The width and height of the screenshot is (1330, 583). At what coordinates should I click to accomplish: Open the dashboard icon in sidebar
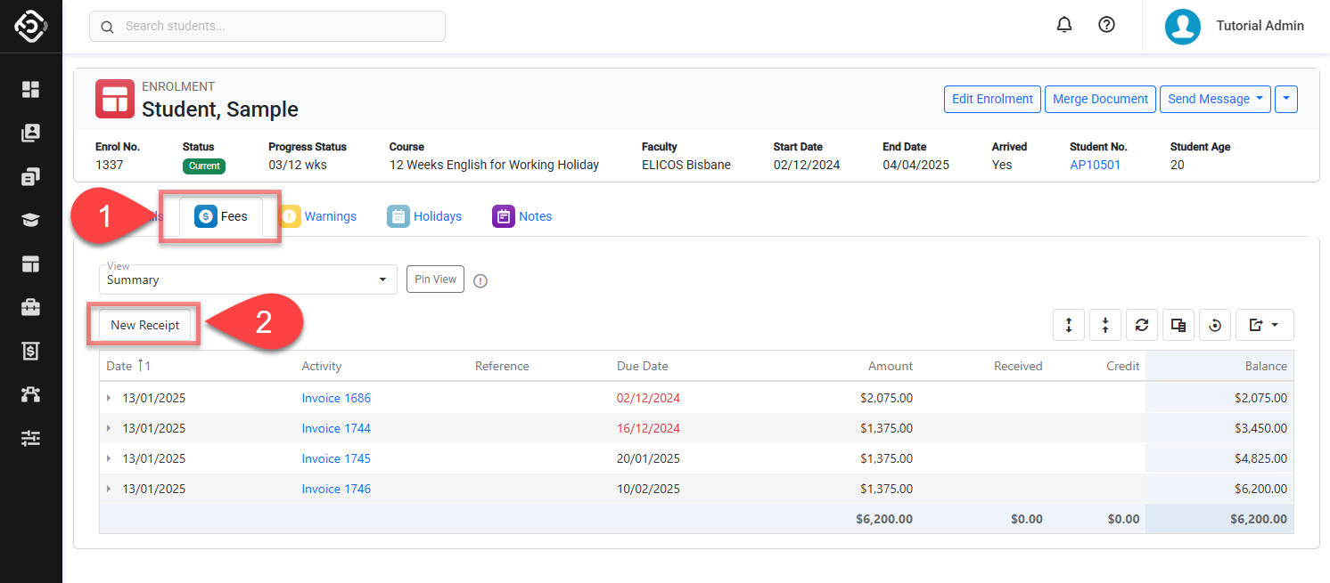31,89
